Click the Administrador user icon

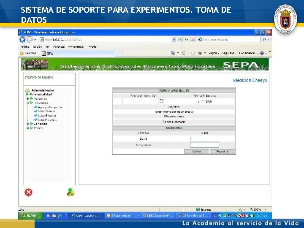coord(27,90)
